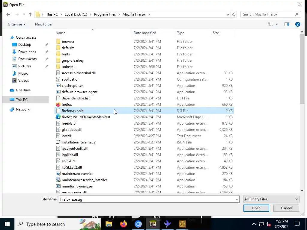Select the browser folder icon
The width and height of the screenshot is (307, 230).
[58, 41]
